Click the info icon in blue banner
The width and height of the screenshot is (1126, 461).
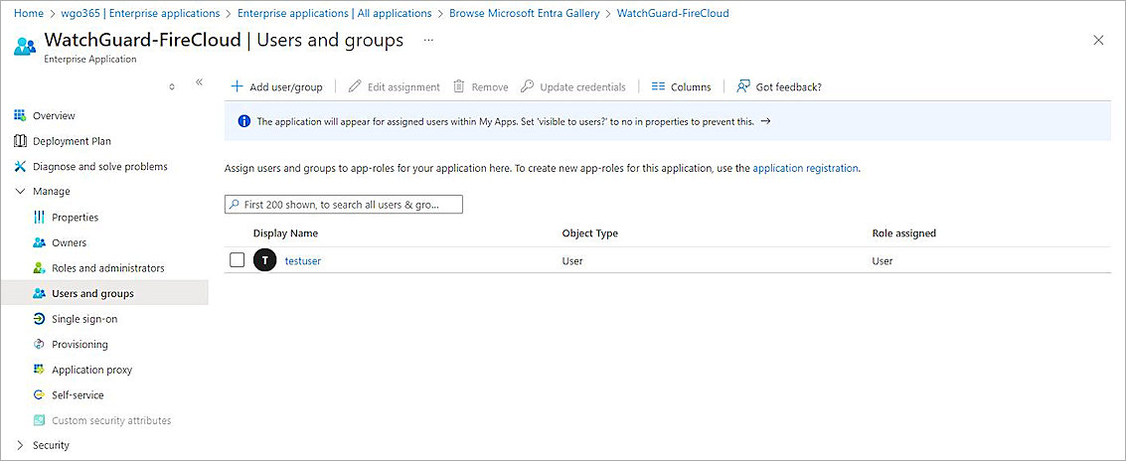pos(244,121)
